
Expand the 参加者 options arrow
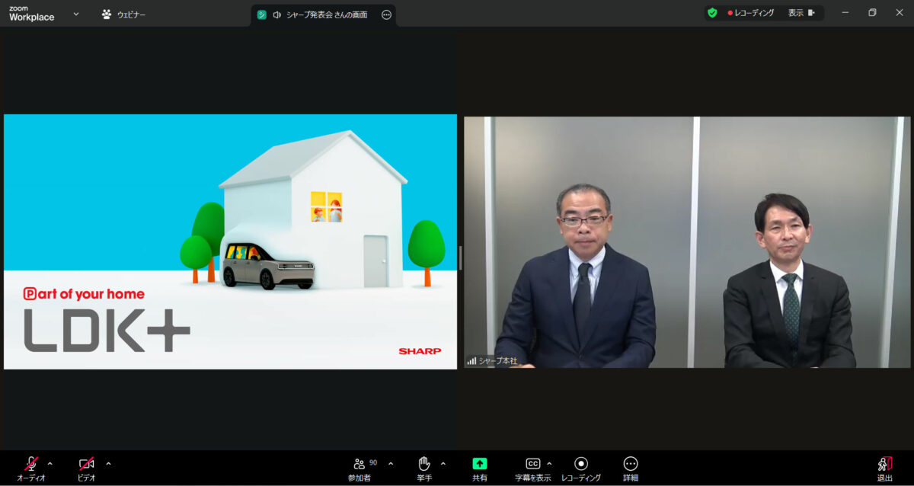point(391,463)
